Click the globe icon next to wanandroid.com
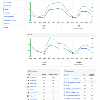 point(28,93)
